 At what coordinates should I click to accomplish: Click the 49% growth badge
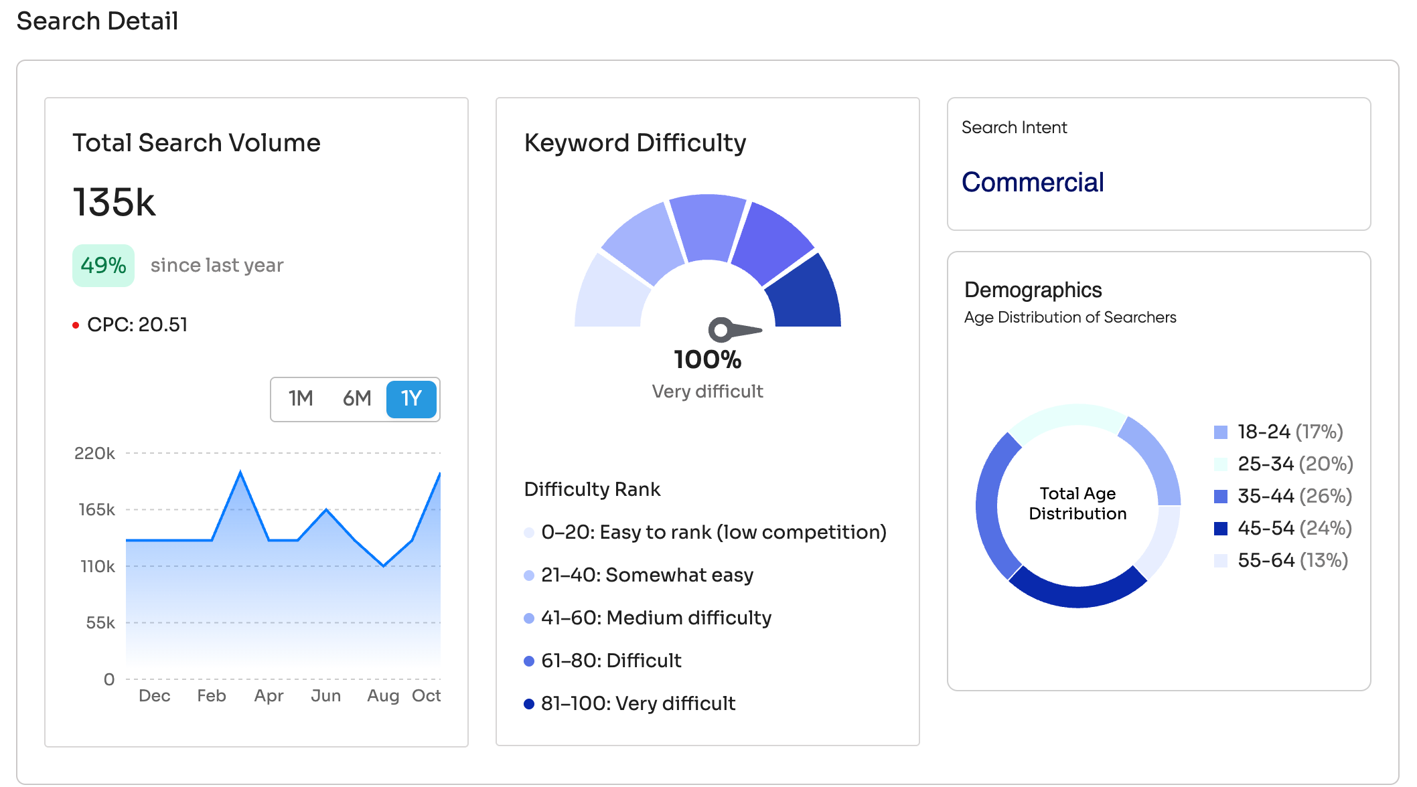click(x=103, y=266)
